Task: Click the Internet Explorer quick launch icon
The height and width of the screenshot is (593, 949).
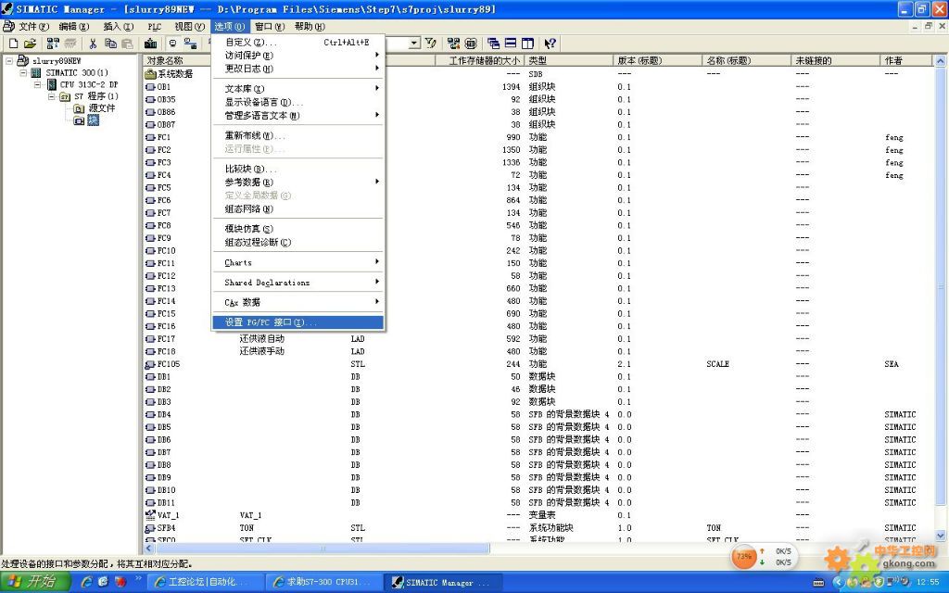Action: [x=86, y=582]
